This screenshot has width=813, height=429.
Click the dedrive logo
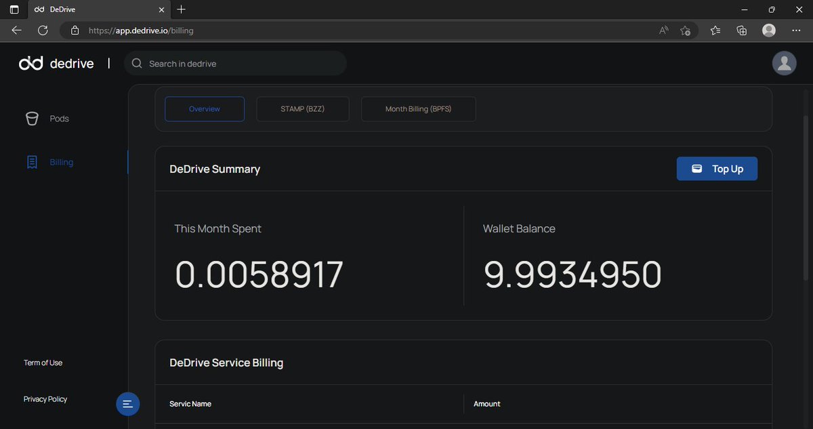[x=56, y=63]
